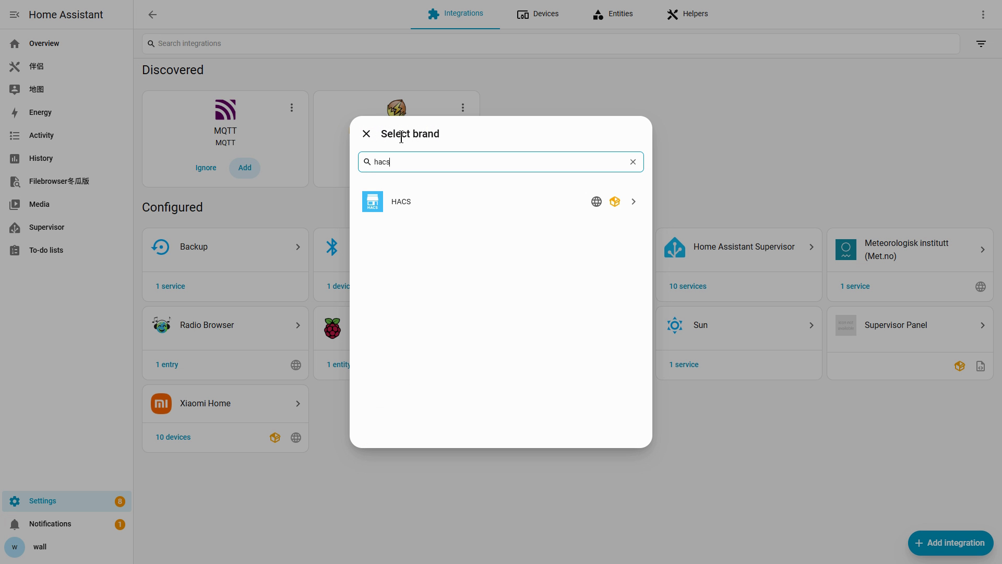Click the brand search field containing hacs
The width and height of the screenshot is (1002, 564).
click(x=501, y=162)
